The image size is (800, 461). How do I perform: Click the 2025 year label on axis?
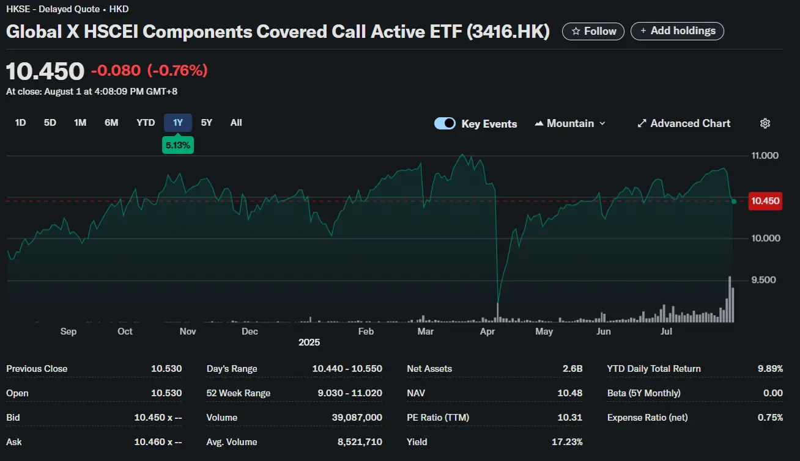(x=309, y=343)
